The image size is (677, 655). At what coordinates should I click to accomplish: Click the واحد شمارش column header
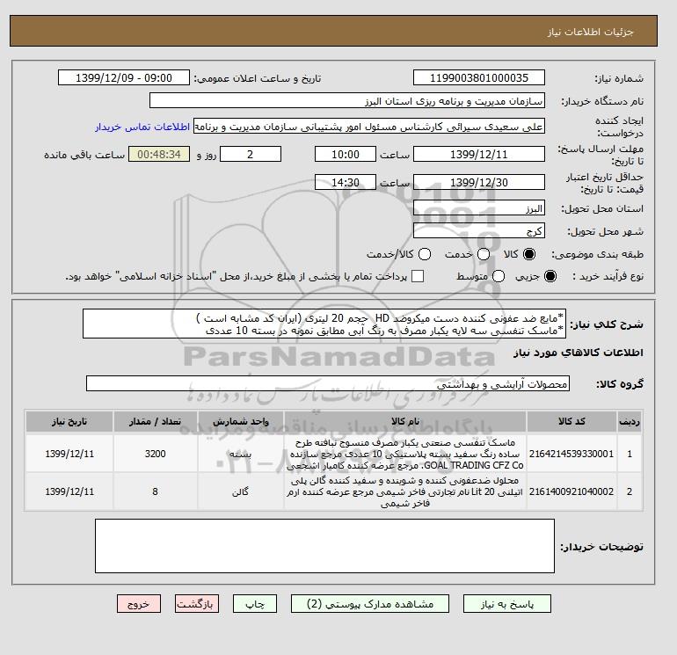tap(241, 421)
